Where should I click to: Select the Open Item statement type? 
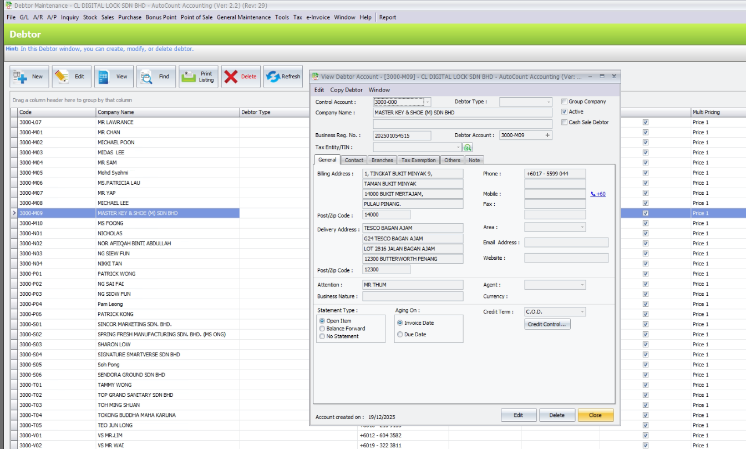(322, 321)
